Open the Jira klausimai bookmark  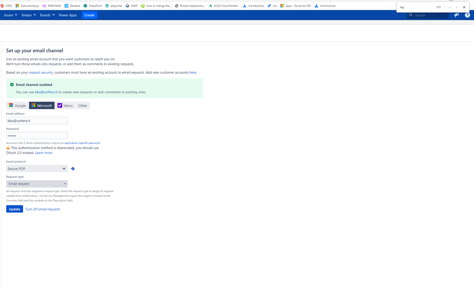[x=253, y=6]
